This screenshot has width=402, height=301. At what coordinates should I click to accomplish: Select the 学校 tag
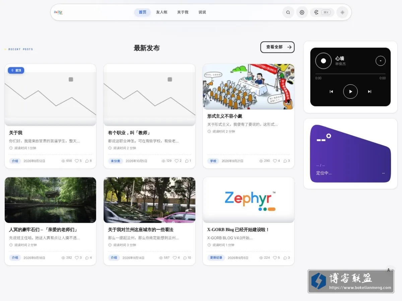pyautogui.click(x=213, y=161)
